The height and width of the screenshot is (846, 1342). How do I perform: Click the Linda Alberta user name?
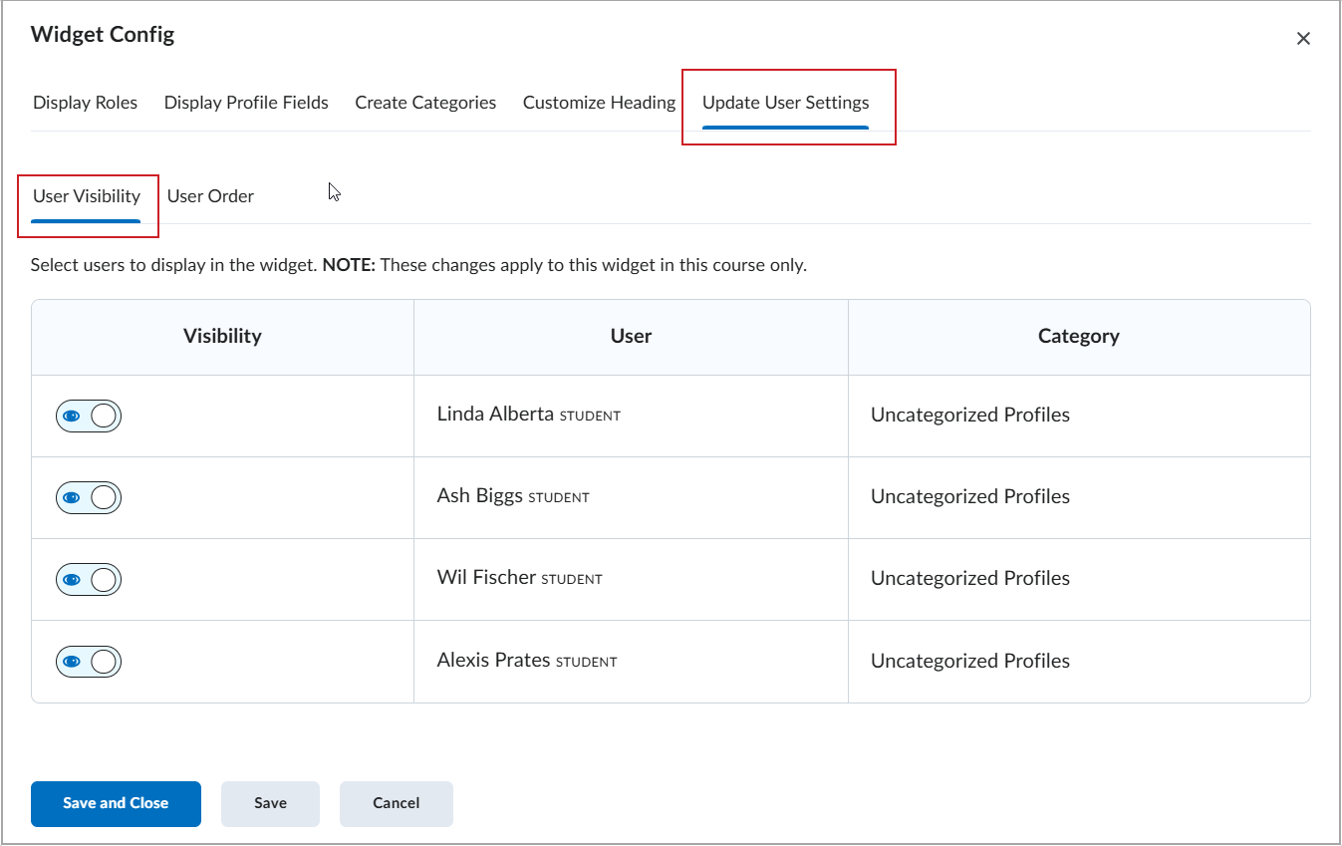(x=495, y=414)
